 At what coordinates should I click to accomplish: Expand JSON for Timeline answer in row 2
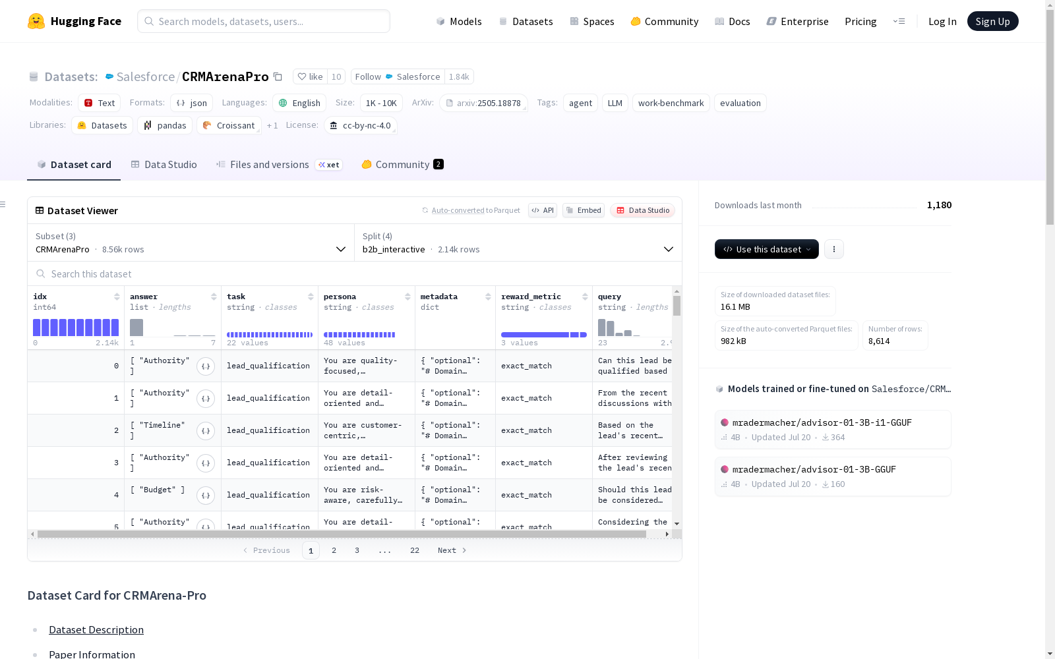[206, 431]
